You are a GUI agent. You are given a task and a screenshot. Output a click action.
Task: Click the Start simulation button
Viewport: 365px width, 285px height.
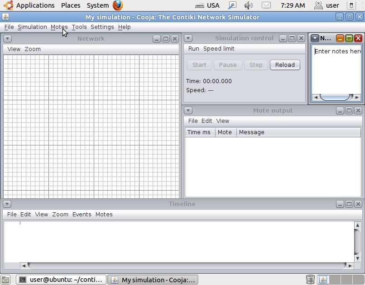[199, 65]
